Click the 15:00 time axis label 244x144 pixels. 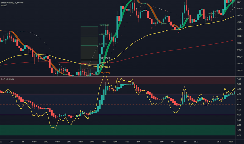point(138,142)
